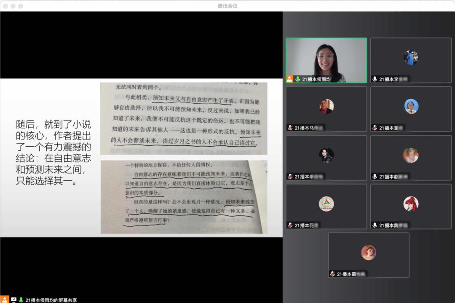This screenshot has height=303, width=455.
Task: Click the muted microphone icon beside 21播本马
Action: point(290,128)
